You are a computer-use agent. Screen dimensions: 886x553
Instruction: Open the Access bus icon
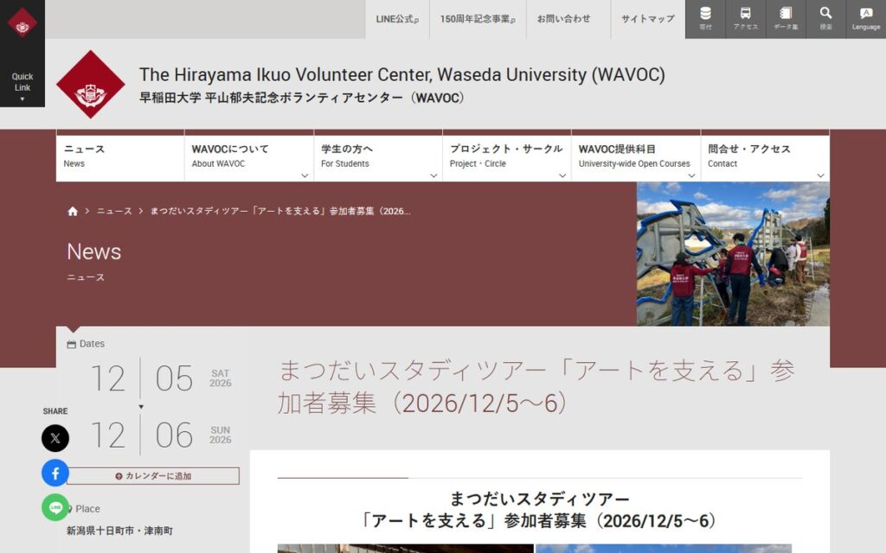click(x=745, y=19)
